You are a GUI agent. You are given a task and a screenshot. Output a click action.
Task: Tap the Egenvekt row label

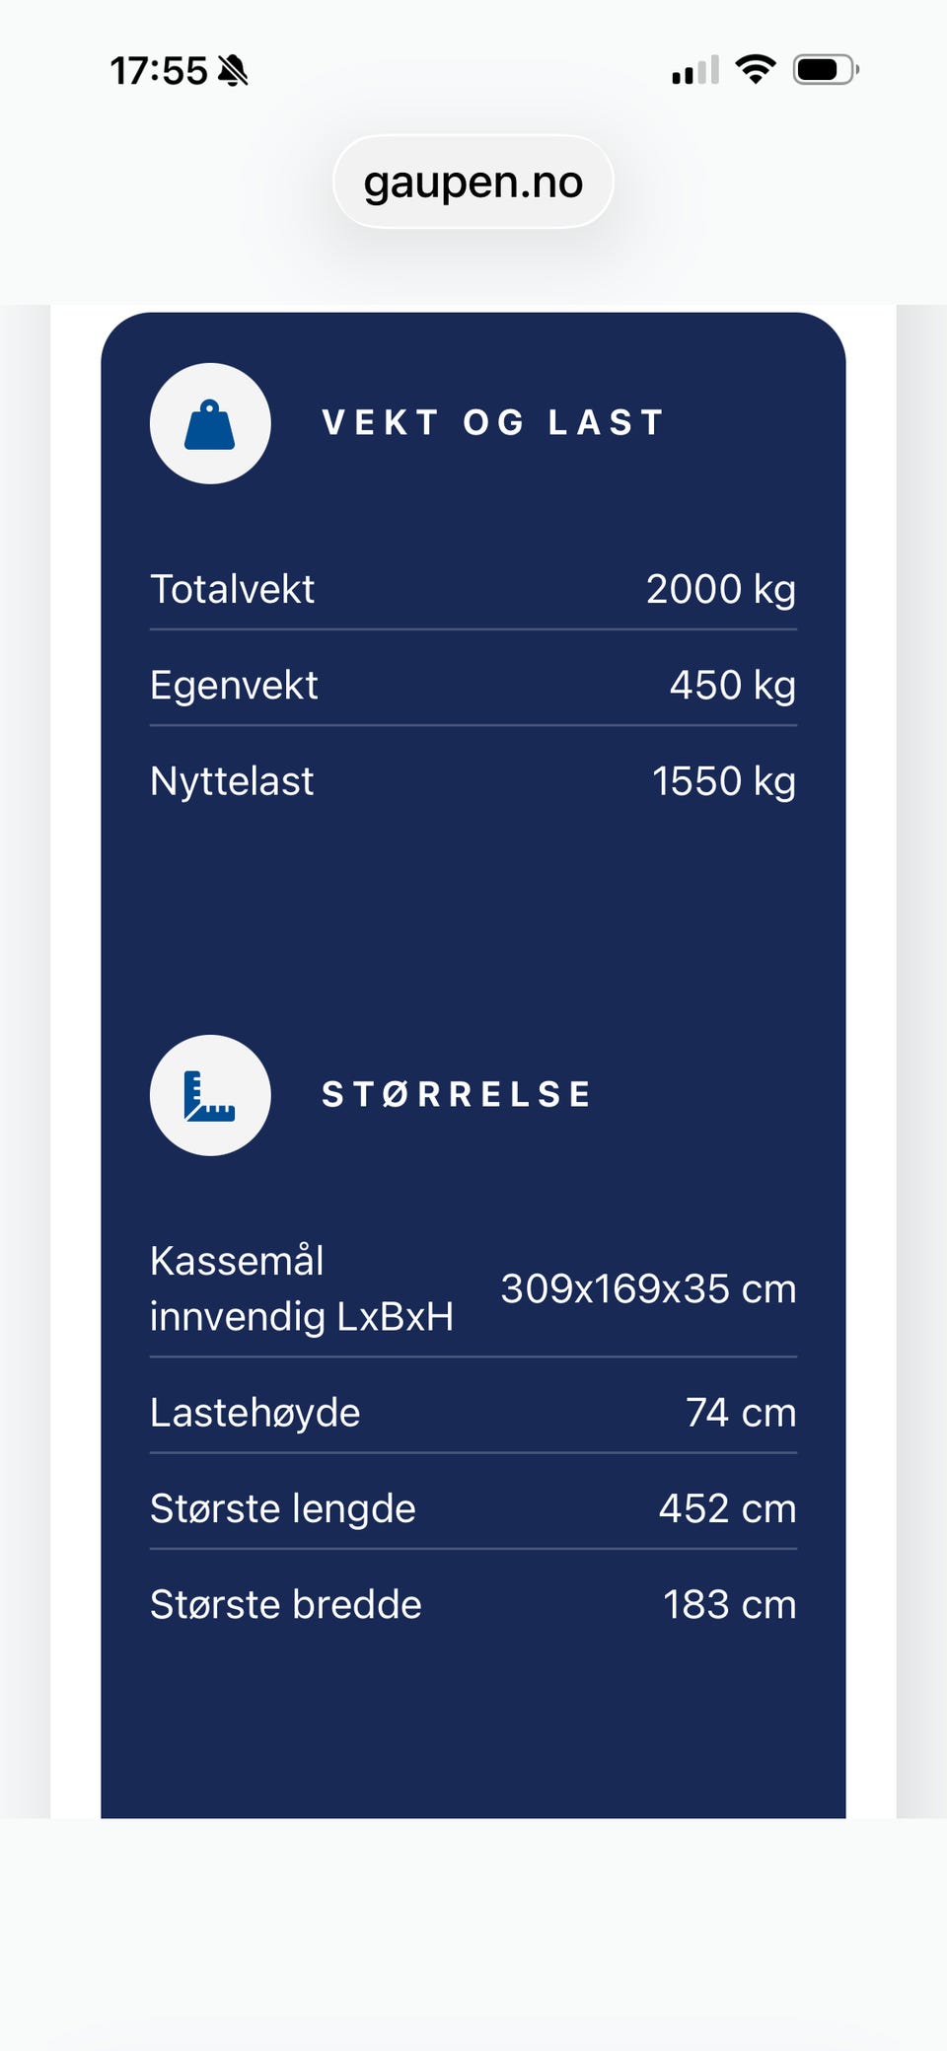click(x=234, y=686)
